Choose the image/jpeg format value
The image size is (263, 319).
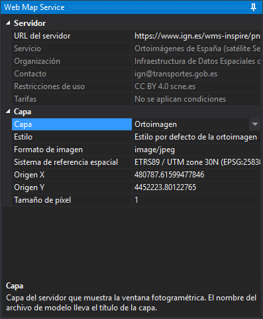pyautogui.click(x=196, y=150)
